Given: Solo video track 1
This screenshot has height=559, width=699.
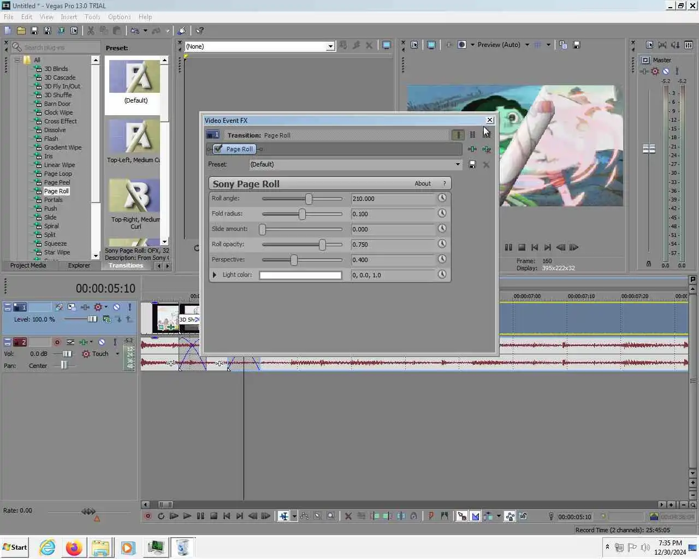Looking at the screenshot, I should point(129,307).
